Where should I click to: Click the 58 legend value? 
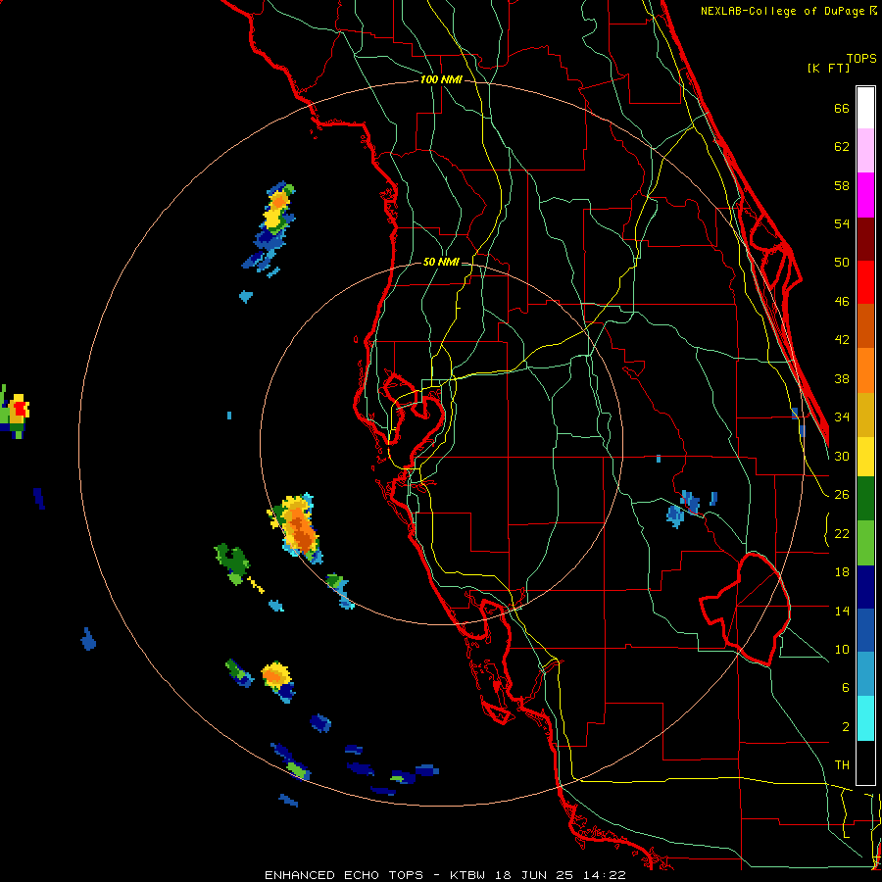(x=842, y=185)
